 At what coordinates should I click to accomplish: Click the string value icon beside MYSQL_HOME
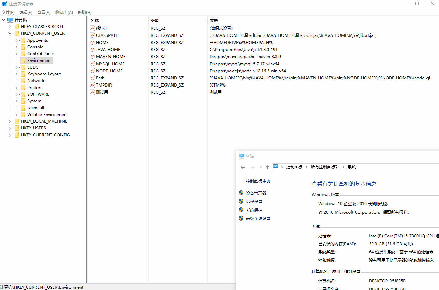coord(93,64)
